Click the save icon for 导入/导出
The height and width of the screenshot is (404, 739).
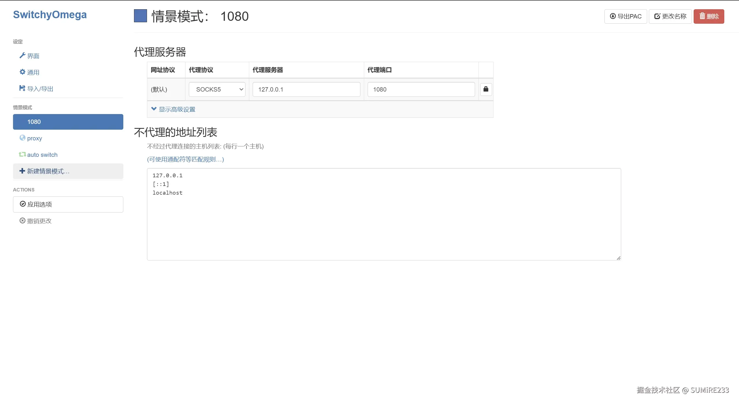(22, 88)
